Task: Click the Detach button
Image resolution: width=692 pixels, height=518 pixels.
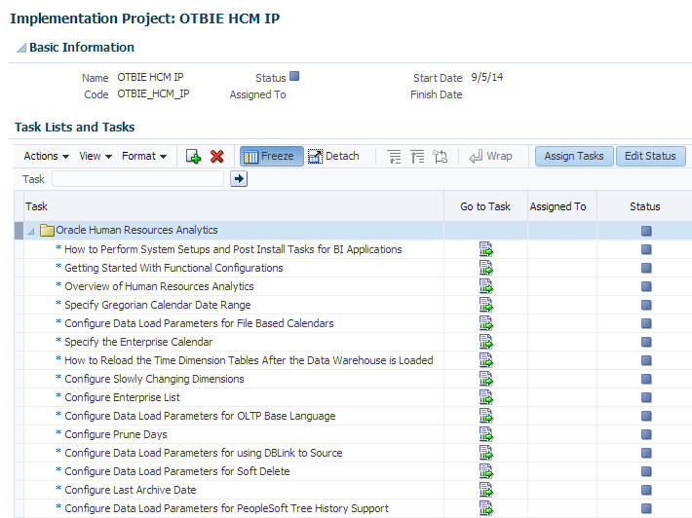Action: click(333, 156)
